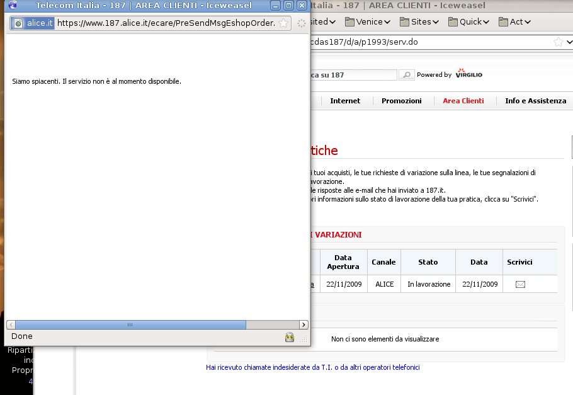Viewport: 573px width, 395px height.
Task: Click 'Non ci sono elementi da visualizzare' text
Action: click(385, 339)
